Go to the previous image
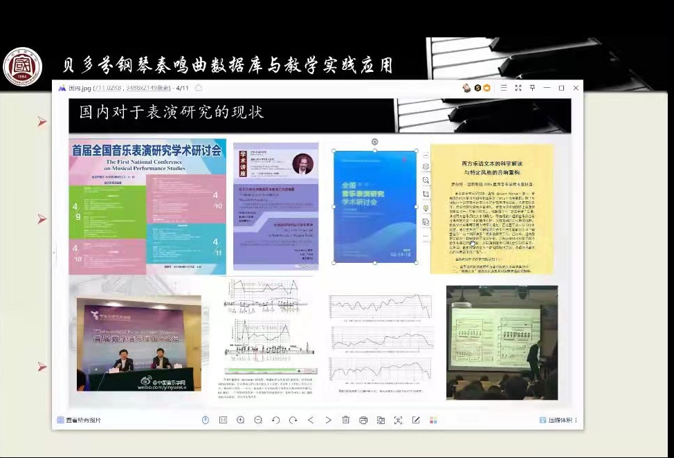Viewport: 674px width, 458px height. 311,420
